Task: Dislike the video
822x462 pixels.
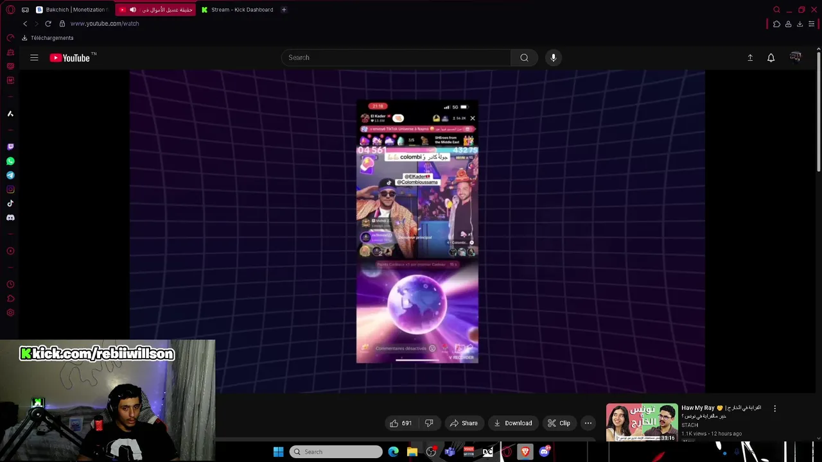Action: 429,423
